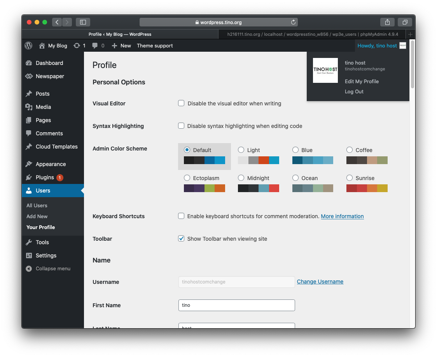
Task: Open a new browser tab with the plus button
Action: [x=410, y=34]
